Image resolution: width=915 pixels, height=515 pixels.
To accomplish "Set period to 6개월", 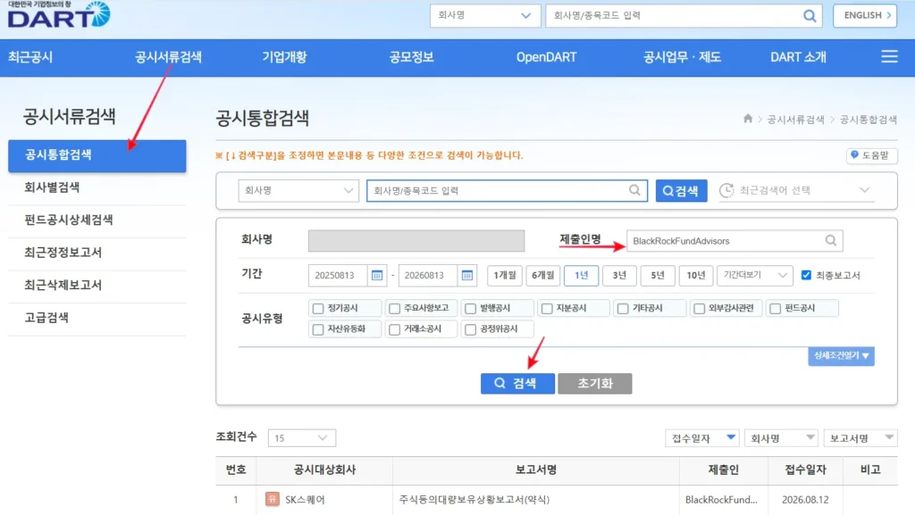I will point(542,275).
